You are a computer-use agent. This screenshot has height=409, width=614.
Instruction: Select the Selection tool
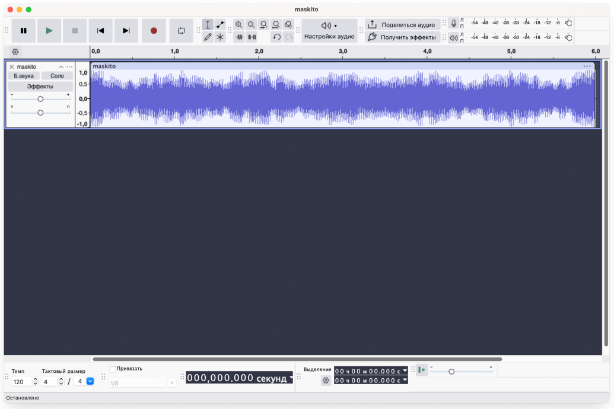[208, 25]
